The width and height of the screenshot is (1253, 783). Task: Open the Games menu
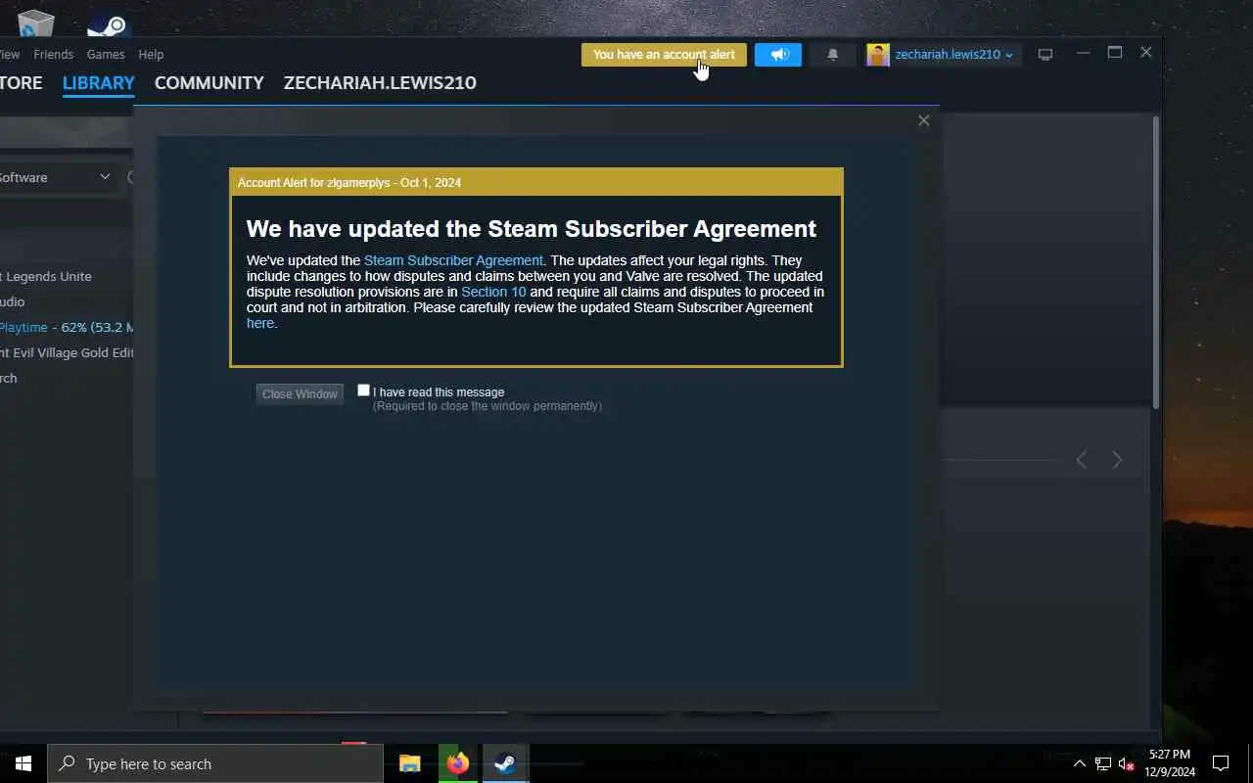[x=106, y=55]
